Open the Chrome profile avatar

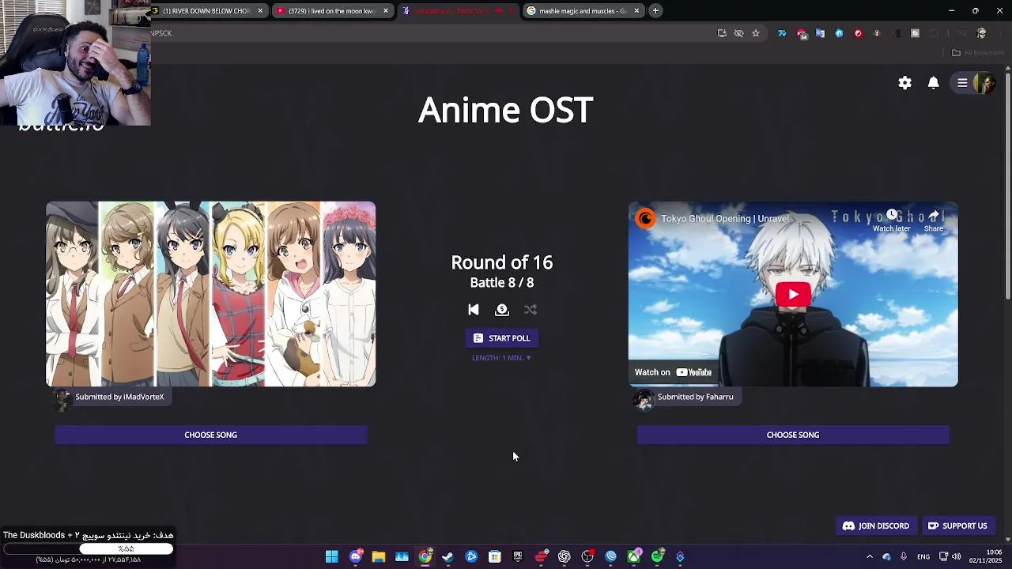tap(981, 33)
